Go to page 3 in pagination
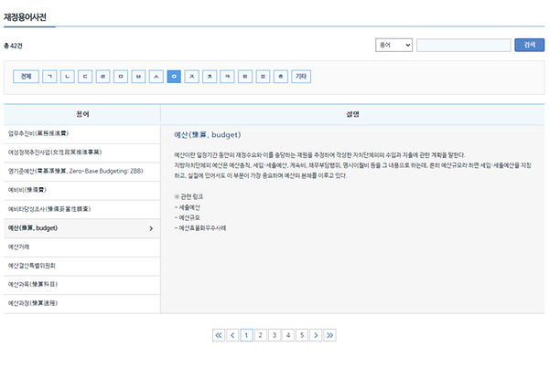549x368 pixels. pyautogui.click(x=274, y=335)
